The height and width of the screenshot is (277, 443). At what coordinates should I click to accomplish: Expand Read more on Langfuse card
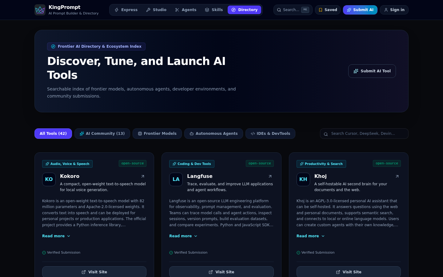tap(183, 236)
